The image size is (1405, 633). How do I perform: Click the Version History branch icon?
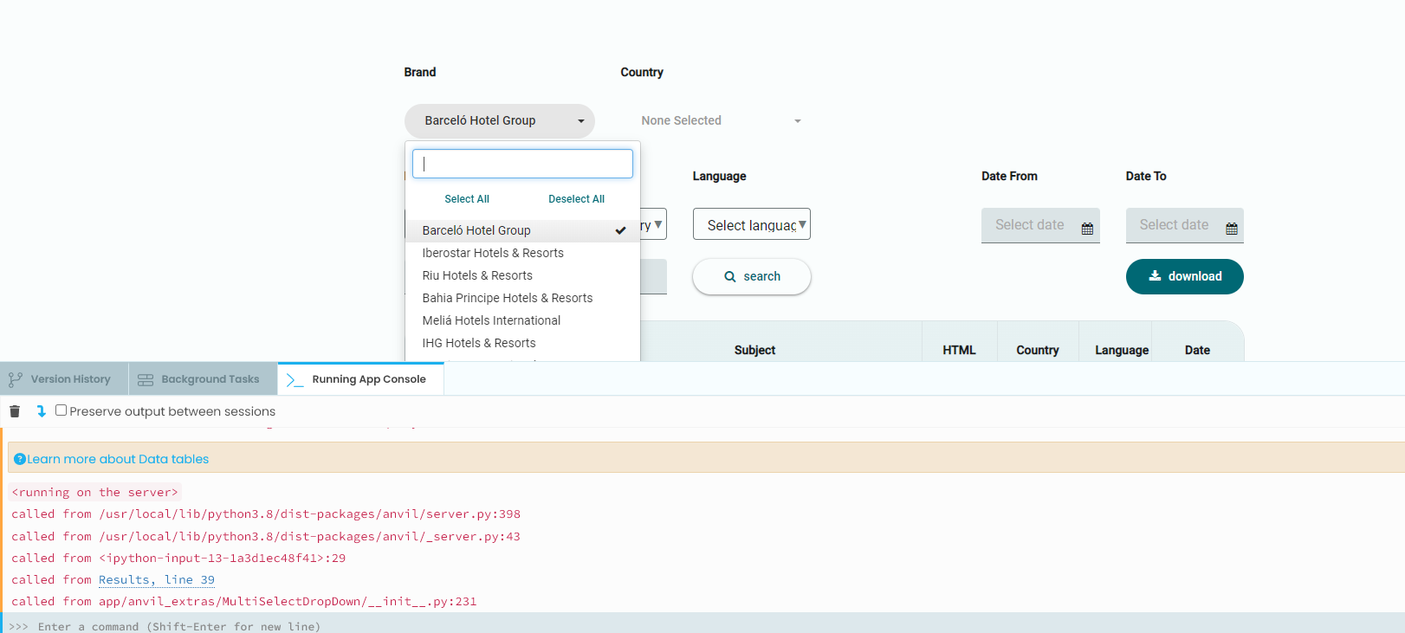(15, 379)
